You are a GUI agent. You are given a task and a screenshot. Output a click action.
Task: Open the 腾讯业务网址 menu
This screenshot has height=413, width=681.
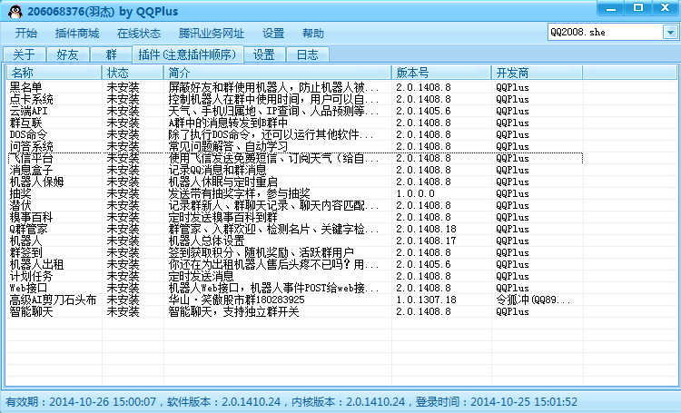tap(212, 34)
